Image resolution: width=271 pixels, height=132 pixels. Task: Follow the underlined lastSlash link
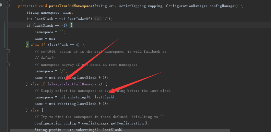(x=104, y=97)
